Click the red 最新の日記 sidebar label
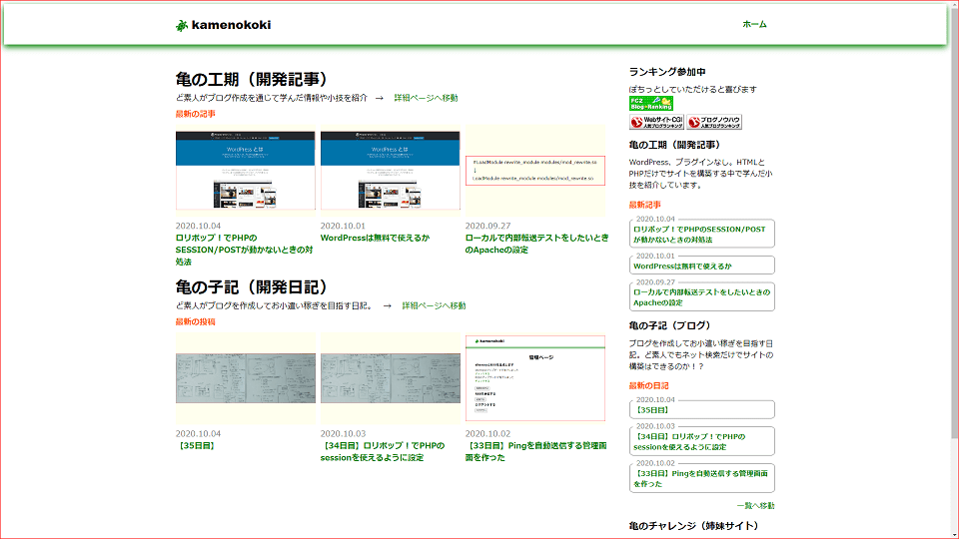959x539 pixels. [x=648, y=385]
